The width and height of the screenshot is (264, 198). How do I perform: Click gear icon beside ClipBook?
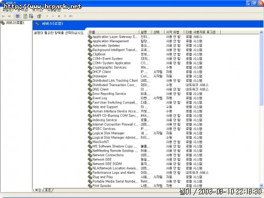[90, 54]
